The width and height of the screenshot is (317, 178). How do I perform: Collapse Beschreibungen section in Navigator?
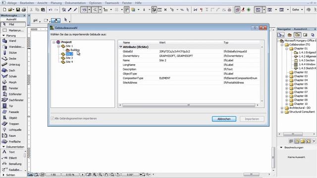[281, 147]
